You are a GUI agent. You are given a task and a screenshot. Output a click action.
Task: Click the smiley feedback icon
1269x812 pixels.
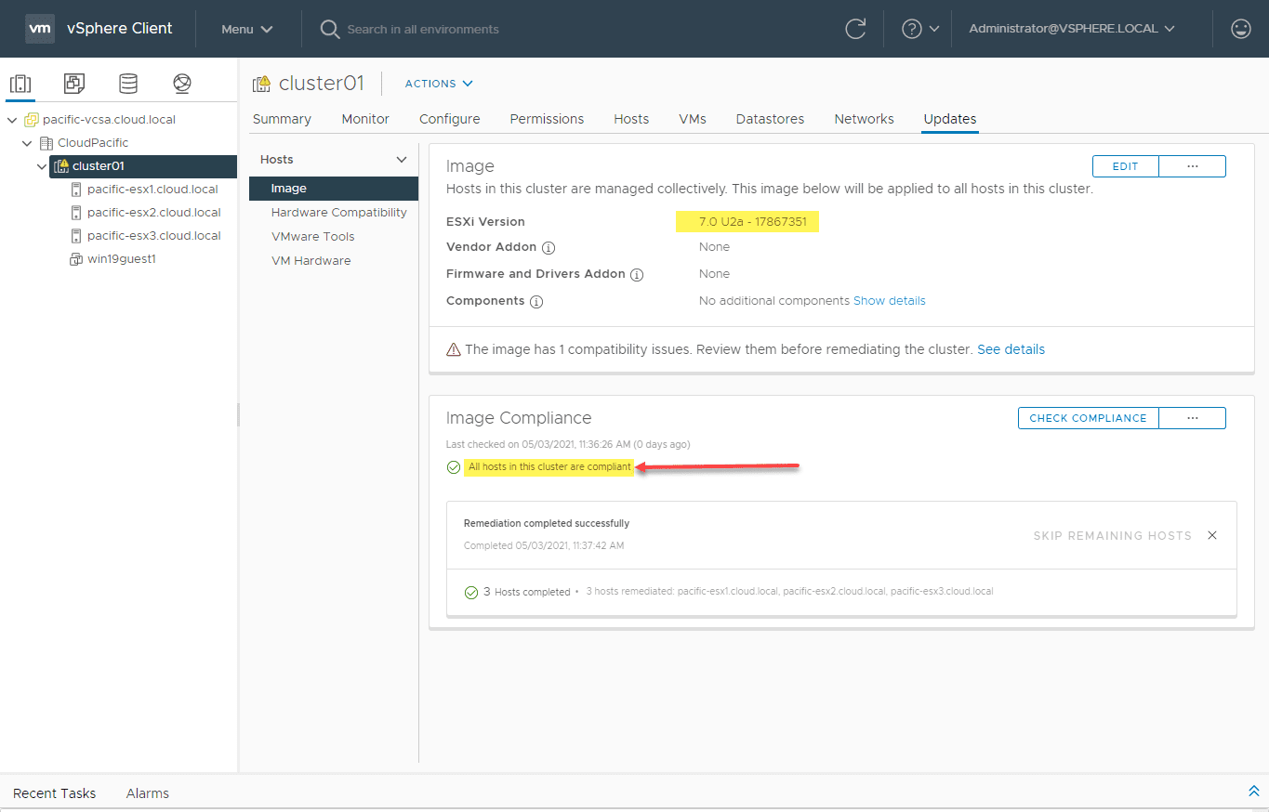[1240, 29]
